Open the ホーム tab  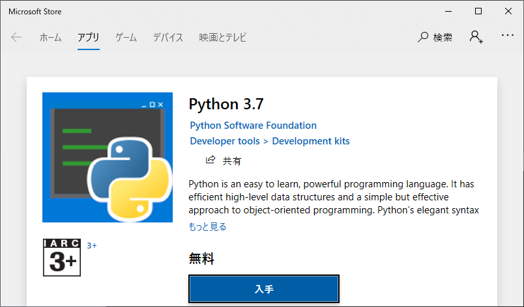tap(50, 37)
